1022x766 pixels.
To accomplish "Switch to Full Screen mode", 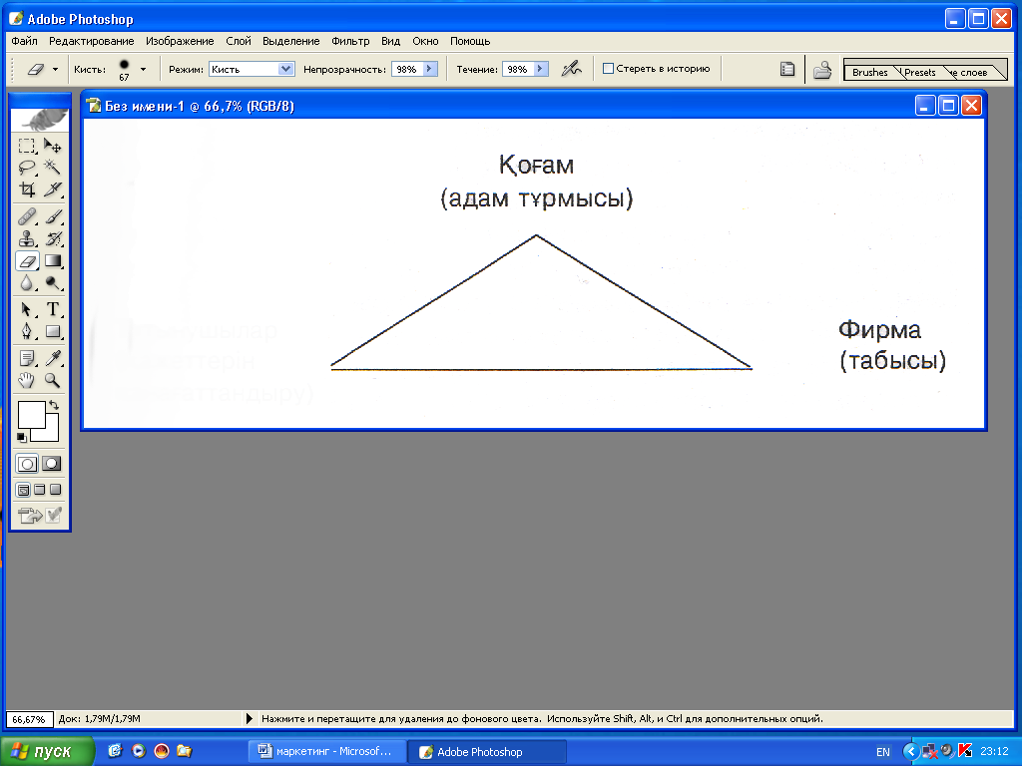I will click(x=56, y=490).
